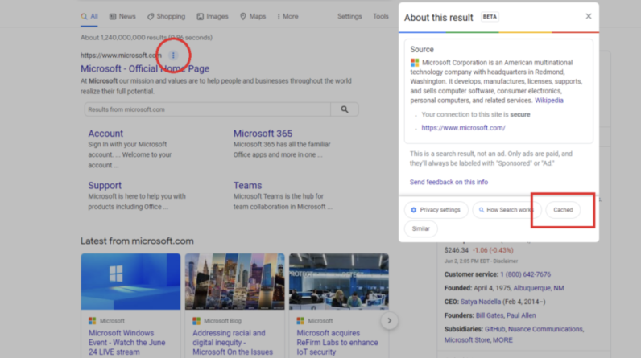
Task: Close the About this result panel
Action: pos(589,16)
